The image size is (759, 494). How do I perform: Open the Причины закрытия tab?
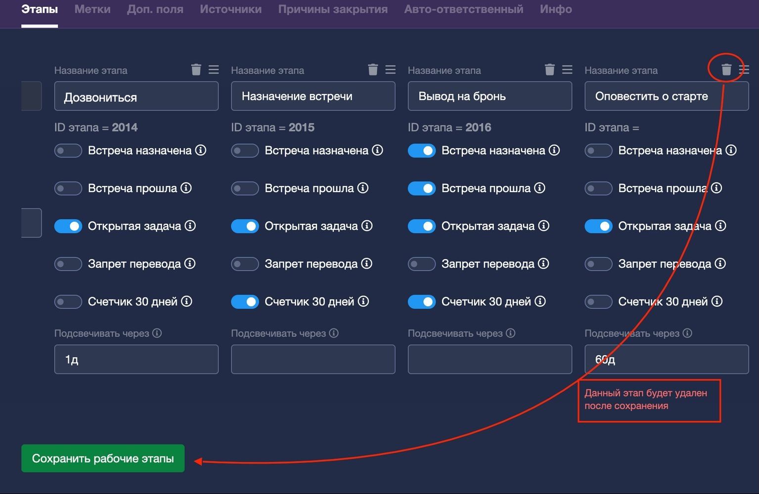click(333, 9)
